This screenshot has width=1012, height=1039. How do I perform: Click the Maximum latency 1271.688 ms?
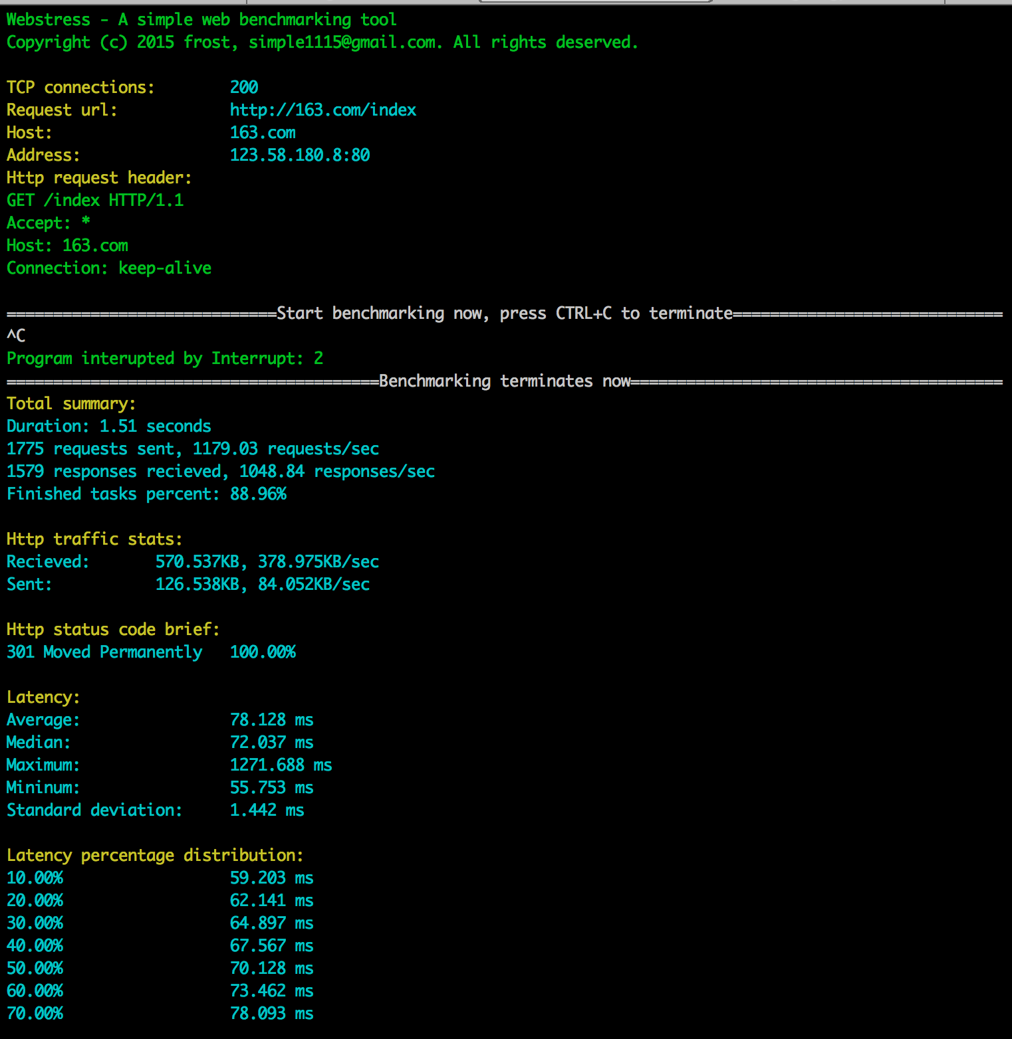pos(281,765)
